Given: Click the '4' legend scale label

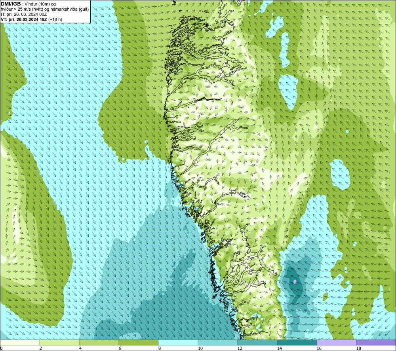Looking at the screenshot, I should pos(80,348).
